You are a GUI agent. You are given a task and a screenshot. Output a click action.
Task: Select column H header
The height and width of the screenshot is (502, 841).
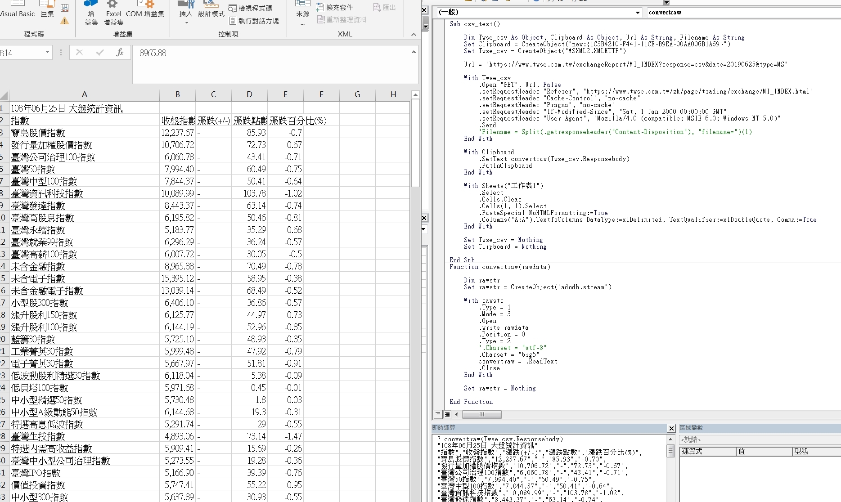tap(393, 94)
